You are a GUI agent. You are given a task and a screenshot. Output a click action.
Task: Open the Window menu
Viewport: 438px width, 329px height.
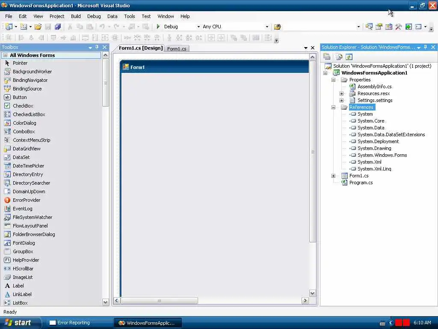(x=166, y=16)
